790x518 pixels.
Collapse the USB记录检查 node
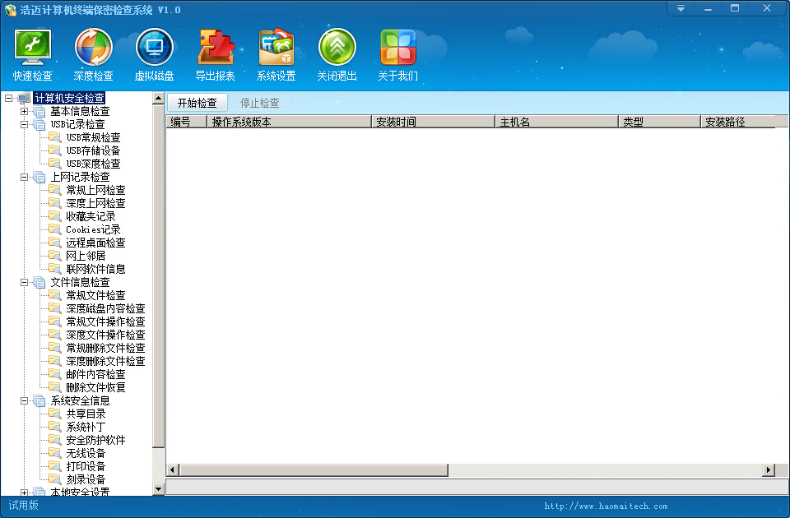pyautogui.click(x=24, y=124)
